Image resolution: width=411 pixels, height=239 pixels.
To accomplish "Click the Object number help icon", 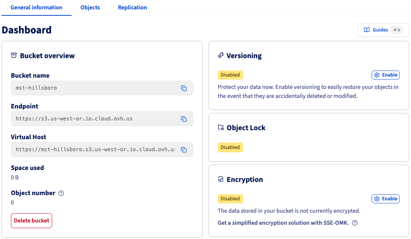I will click(x=61, y=193).
